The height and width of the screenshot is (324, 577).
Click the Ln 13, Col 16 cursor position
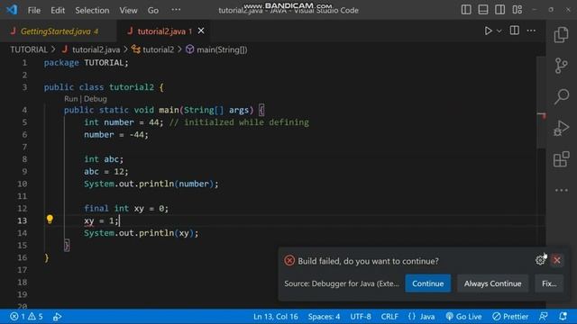[276, 316]
